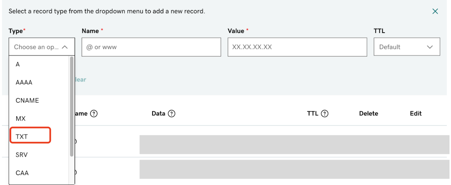Viewport: 451px width, 185px height.
Task: Close the add record panel
Action: (x=435, y=11)
